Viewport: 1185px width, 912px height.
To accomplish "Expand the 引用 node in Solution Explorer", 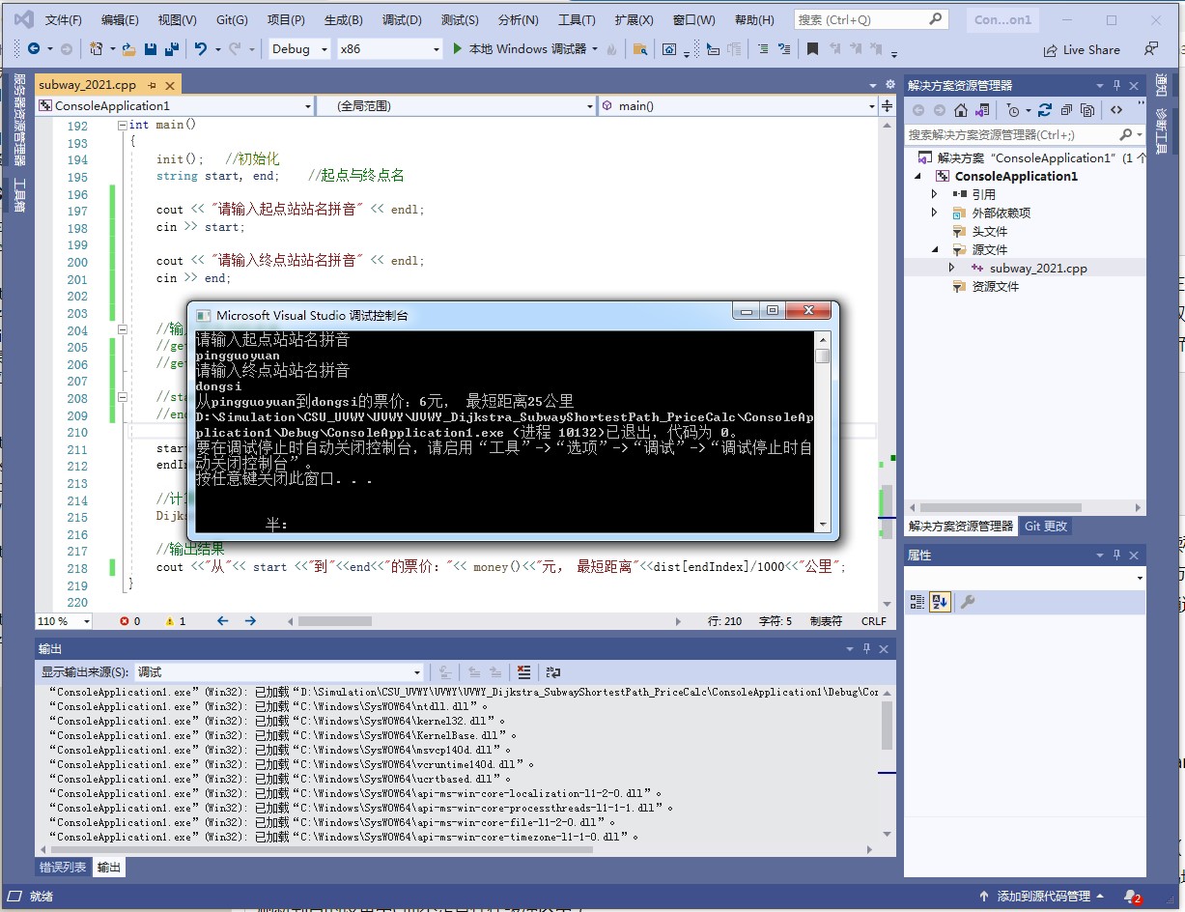I will point(934,194).
